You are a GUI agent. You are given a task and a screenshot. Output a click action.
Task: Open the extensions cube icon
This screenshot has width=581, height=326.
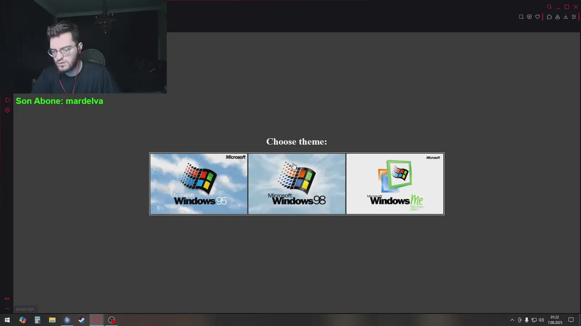click(x=549, y=17)
